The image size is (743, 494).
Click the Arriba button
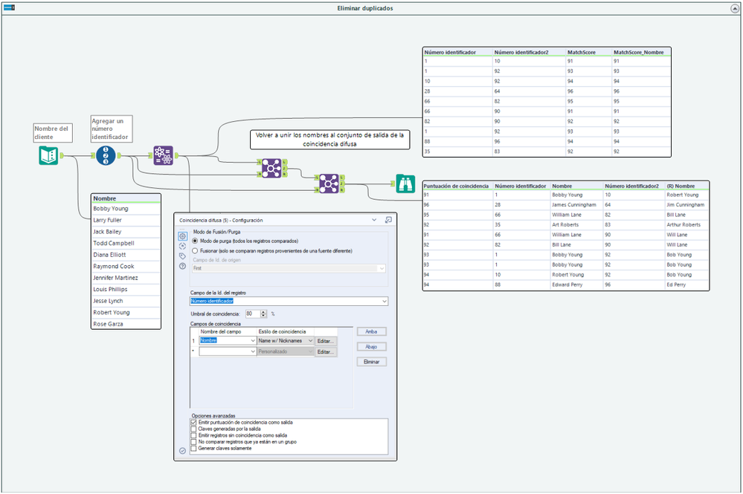click(x=372, y=331)
